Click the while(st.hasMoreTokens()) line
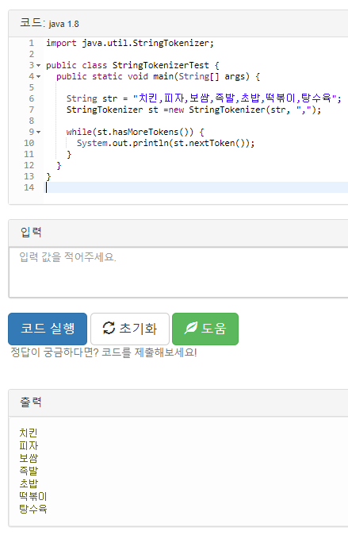This screenshot has height=535, width=348. click(x=135, y=132)
